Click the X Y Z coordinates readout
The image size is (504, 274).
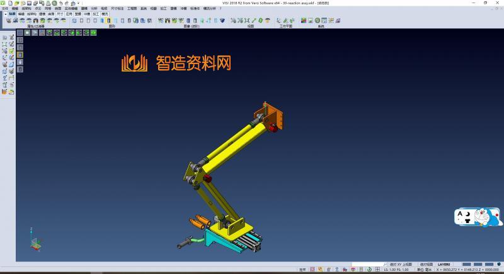pos(467,270)
